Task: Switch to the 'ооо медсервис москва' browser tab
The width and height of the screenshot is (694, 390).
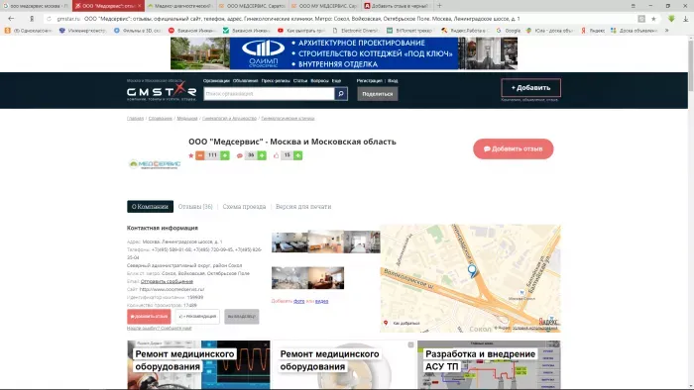Action: (36, 6)
